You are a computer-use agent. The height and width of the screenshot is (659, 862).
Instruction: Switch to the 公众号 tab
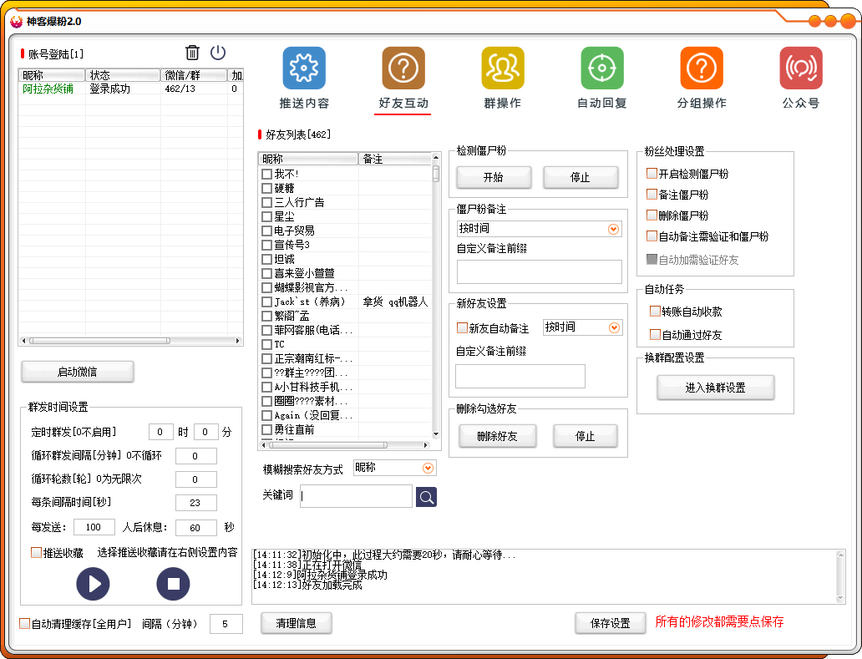(x=801, y=67)
